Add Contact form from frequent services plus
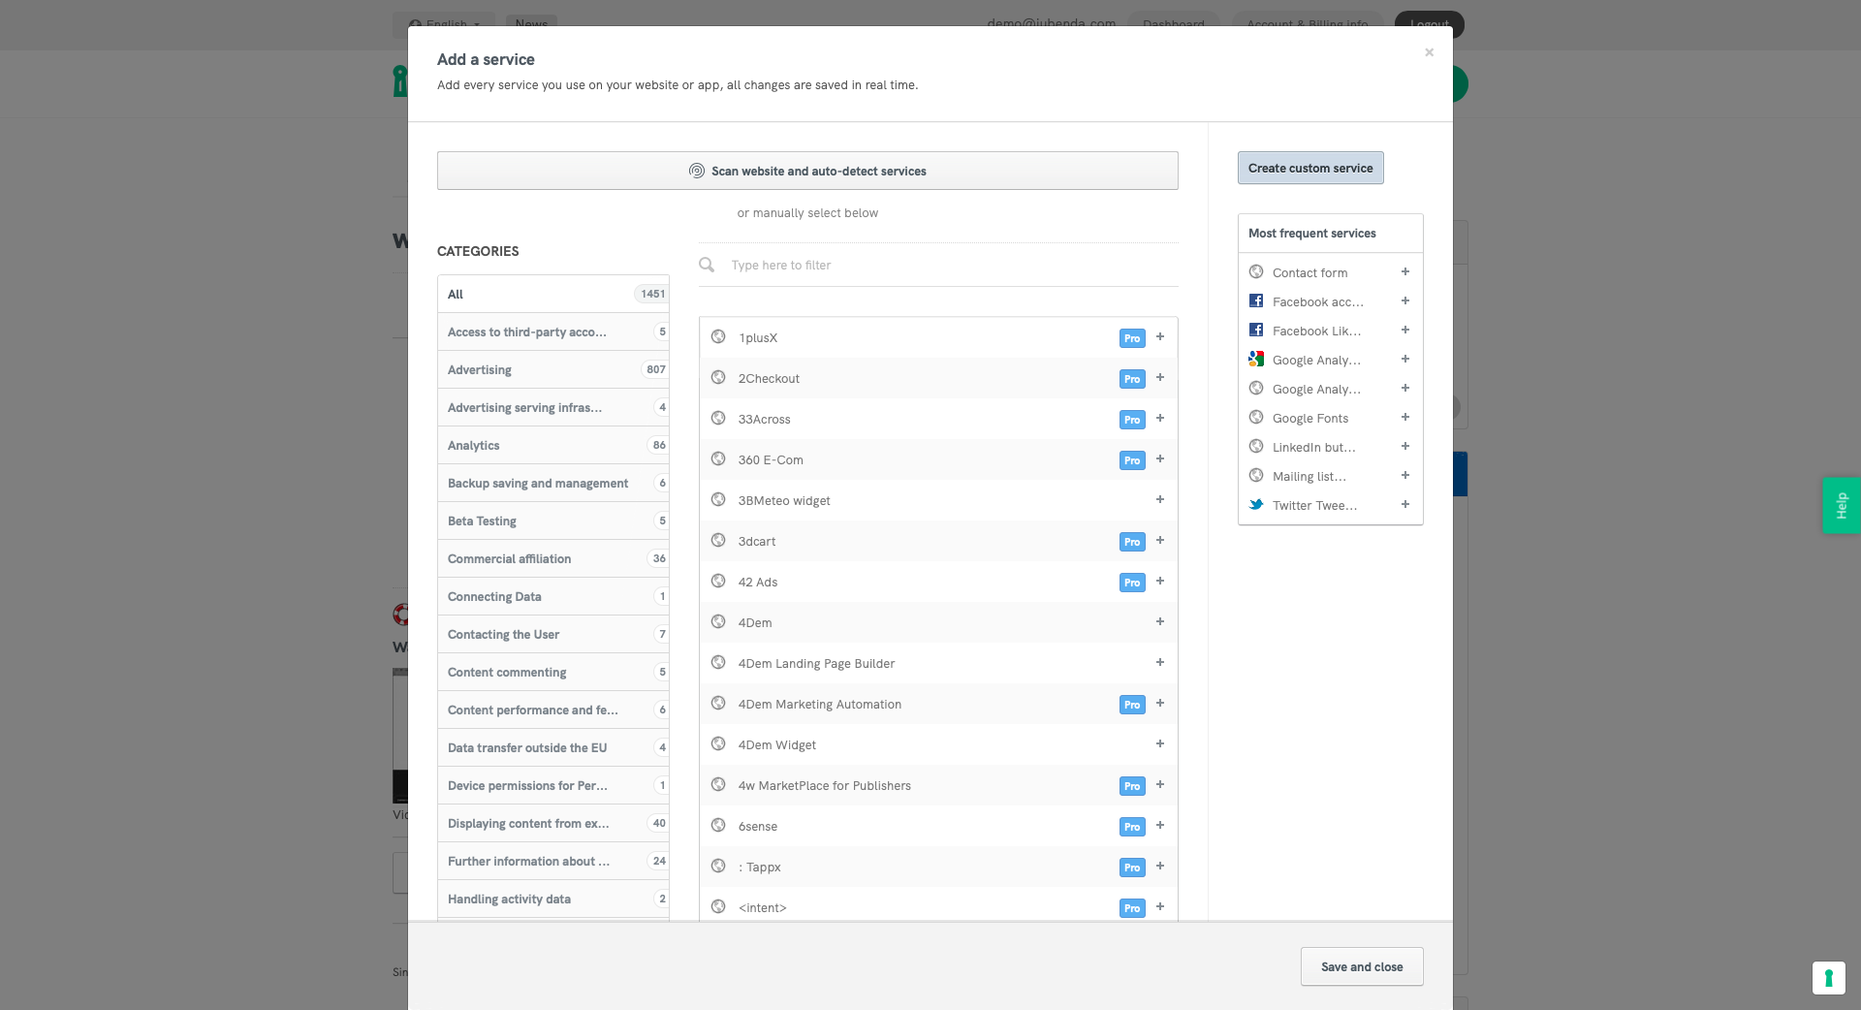 [x=1404, y=271]
